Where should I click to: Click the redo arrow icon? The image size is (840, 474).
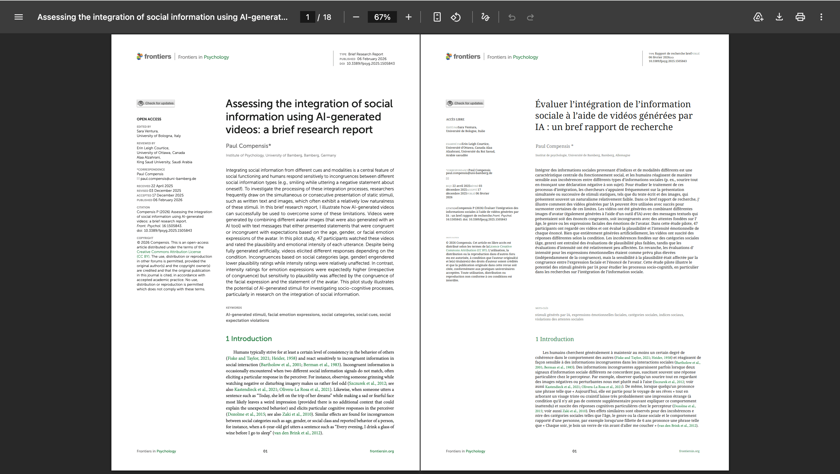coord(531,17)
